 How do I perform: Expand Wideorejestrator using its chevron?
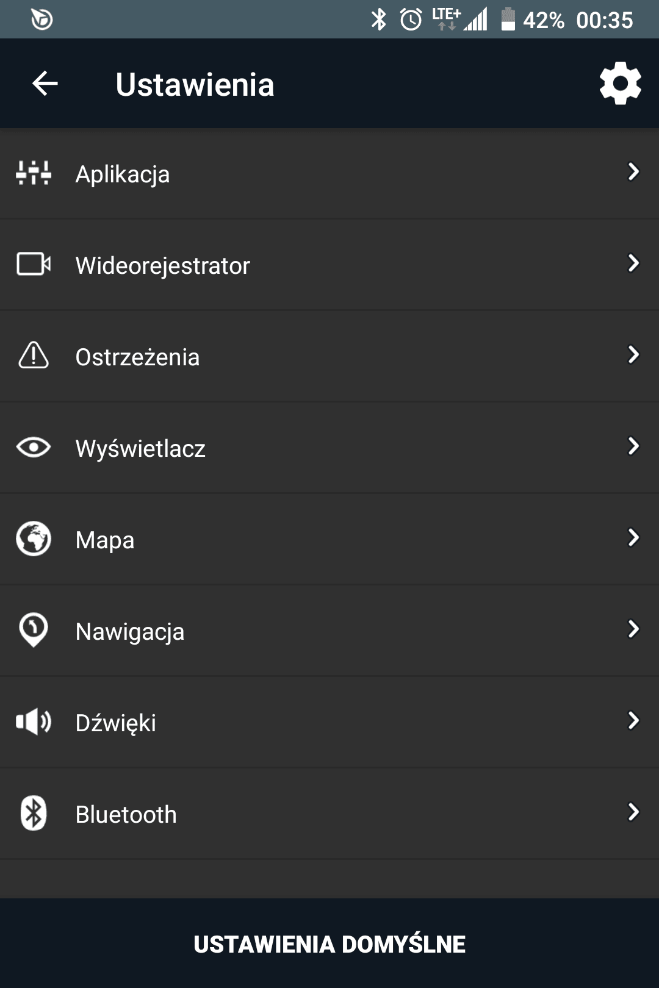pos(633,263)
